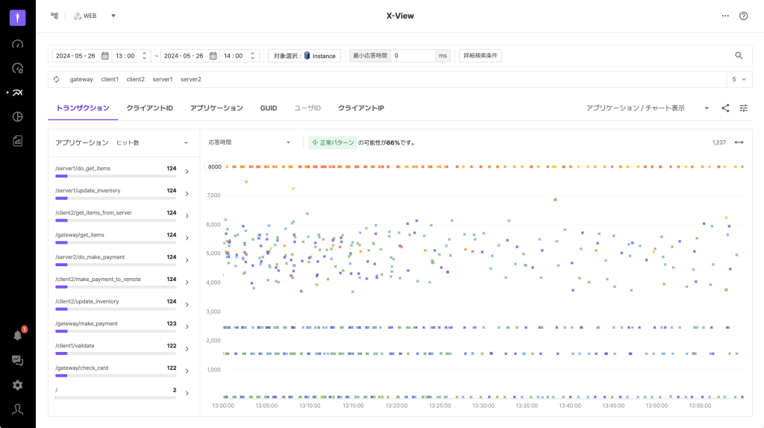The width and height of the screenshot is (764, 428).
Task: Switch to the クライアントID tab
Action: (x=149, y=108)
